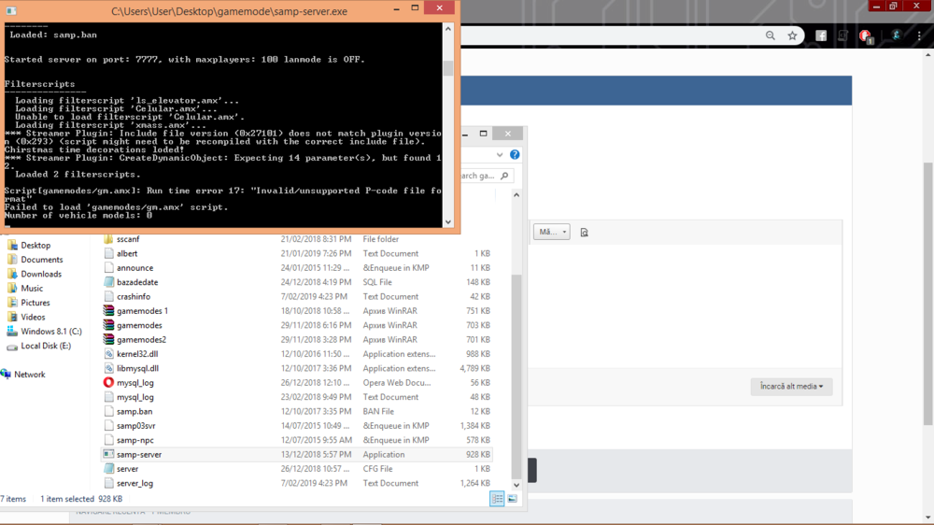Click the Explorer file list scrollbar thumb
Image resolution: width=934 pixels, height=525 pixels.
tap(517, 375)
